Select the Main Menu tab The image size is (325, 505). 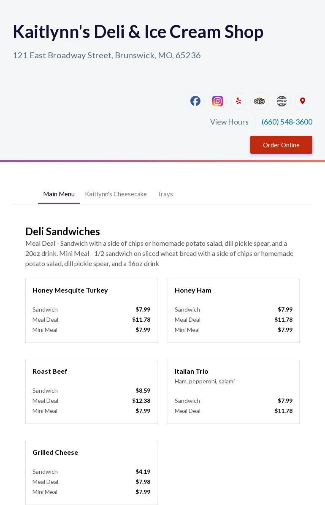pyautogui.click(x=59, y=194)
